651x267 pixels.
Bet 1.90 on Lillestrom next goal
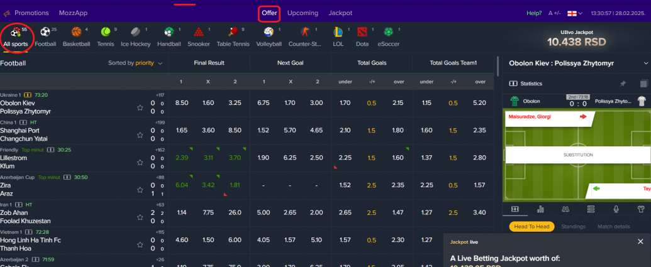pyautogui.click(x=263, y=158)
